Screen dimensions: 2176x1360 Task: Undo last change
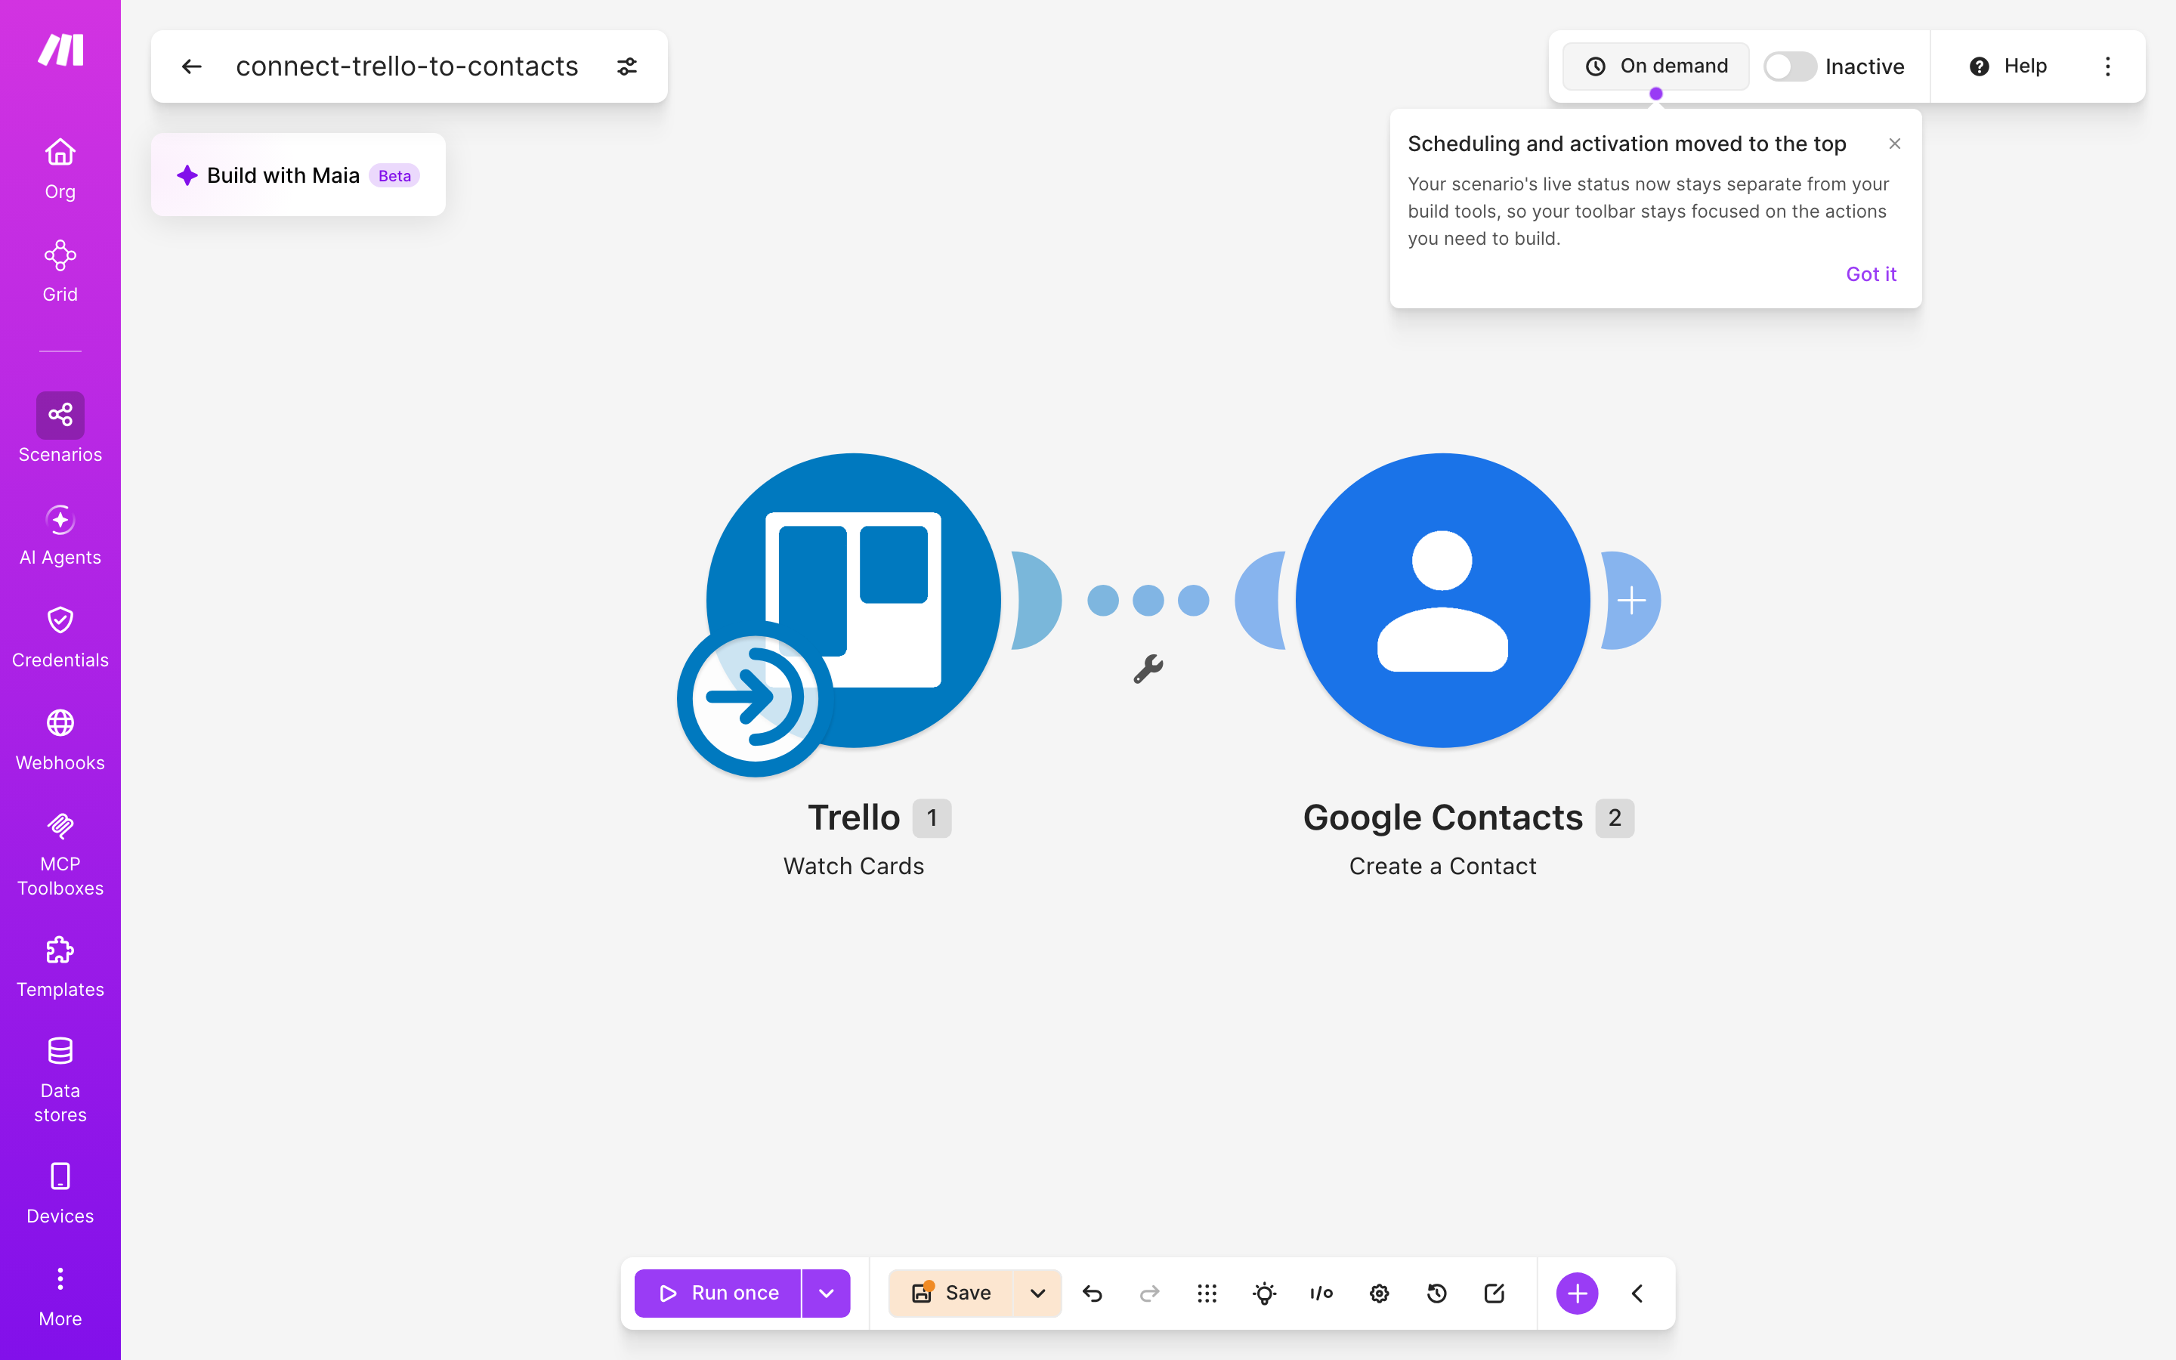(x=1093, y=1294)
